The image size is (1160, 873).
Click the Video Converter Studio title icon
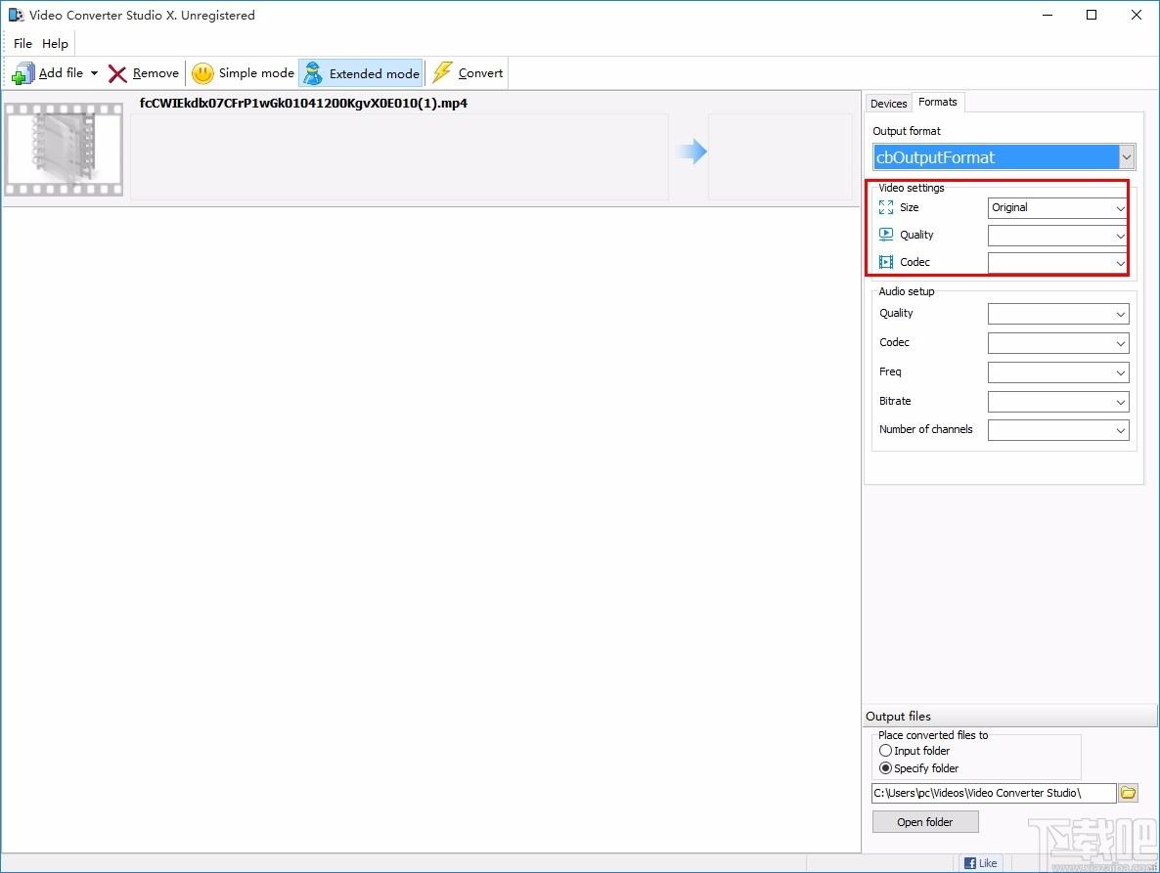16,15
